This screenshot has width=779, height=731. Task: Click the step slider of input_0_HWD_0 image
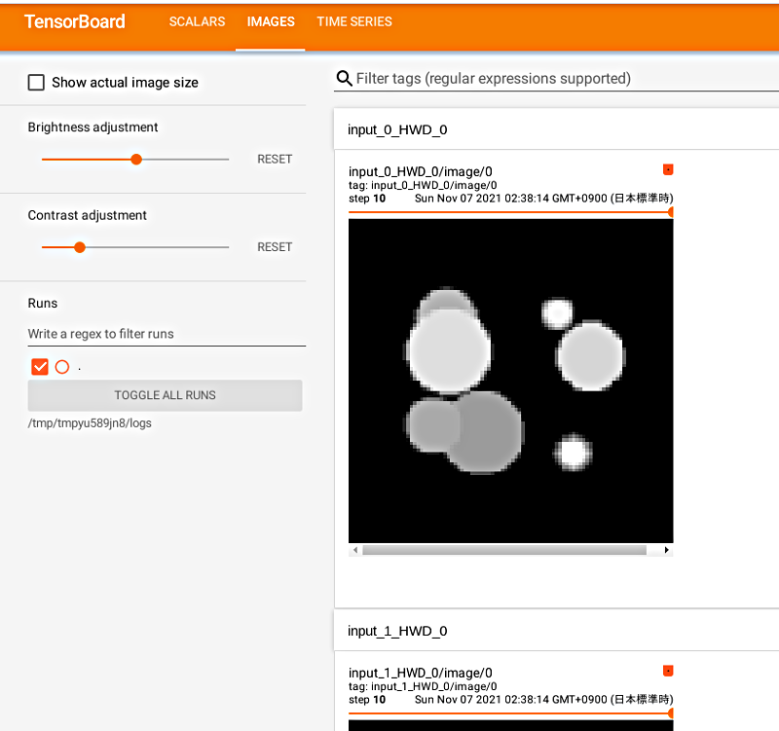point(510,212)
